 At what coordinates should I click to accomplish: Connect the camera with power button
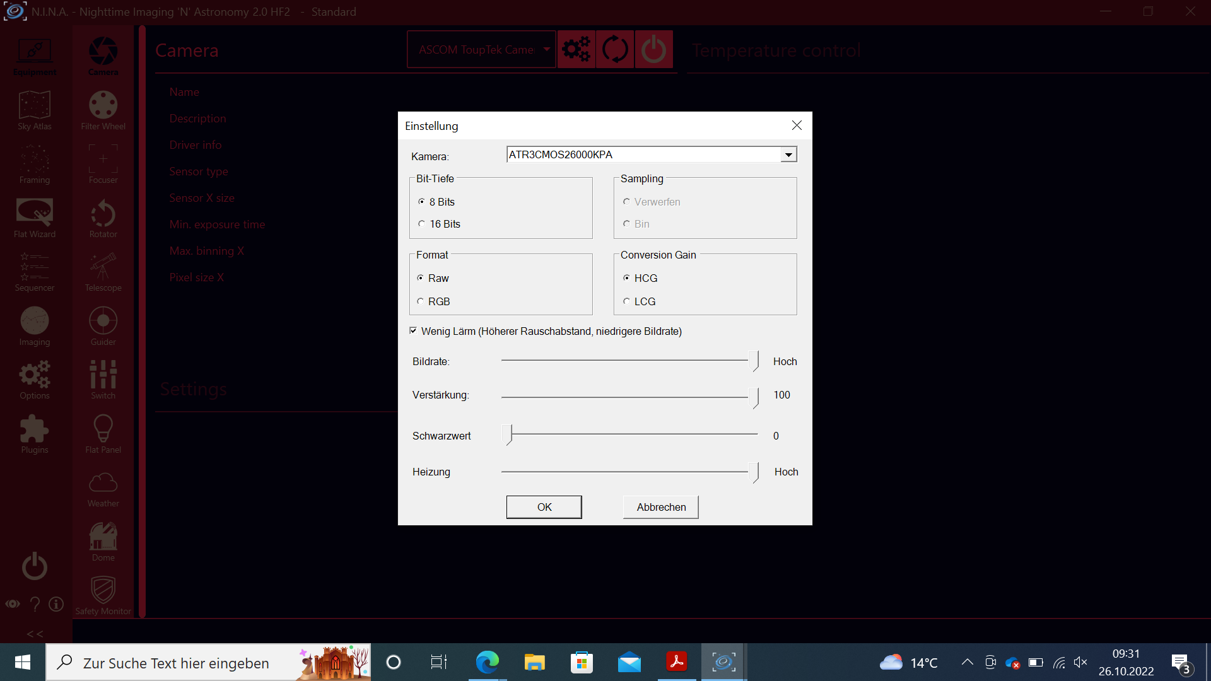(653, 49)
